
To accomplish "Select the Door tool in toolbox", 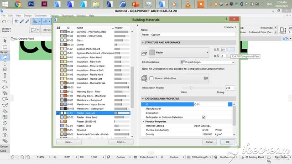I will [x=5, y=63].
